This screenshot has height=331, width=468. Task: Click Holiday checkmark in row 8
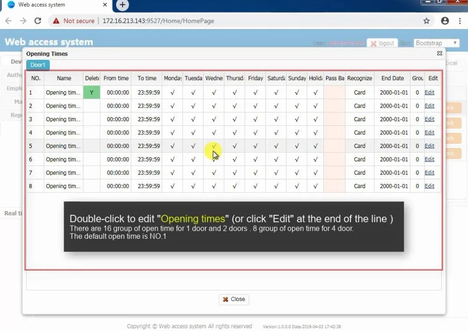click(315, 186)
